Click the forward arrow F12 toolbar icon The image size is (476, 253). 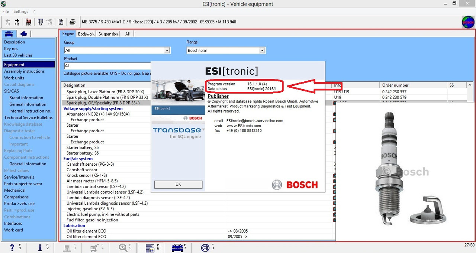coord(17,22)
